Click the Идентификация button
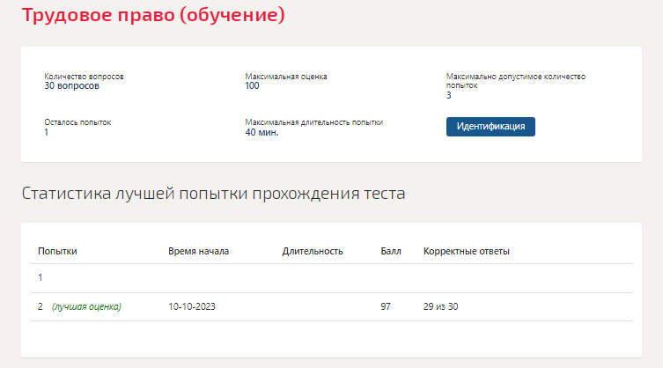Viewport: 663px width, 368px height. click(490, 127)
